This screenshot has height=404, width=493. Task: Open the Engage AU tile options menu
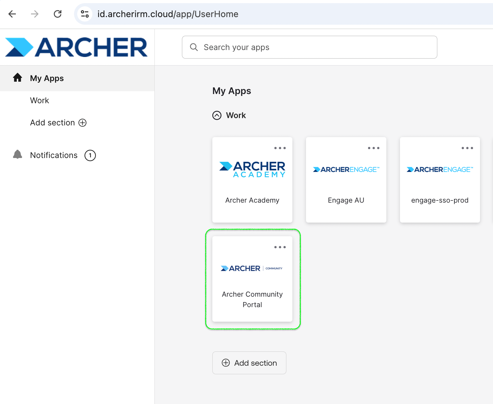point(373,148)
